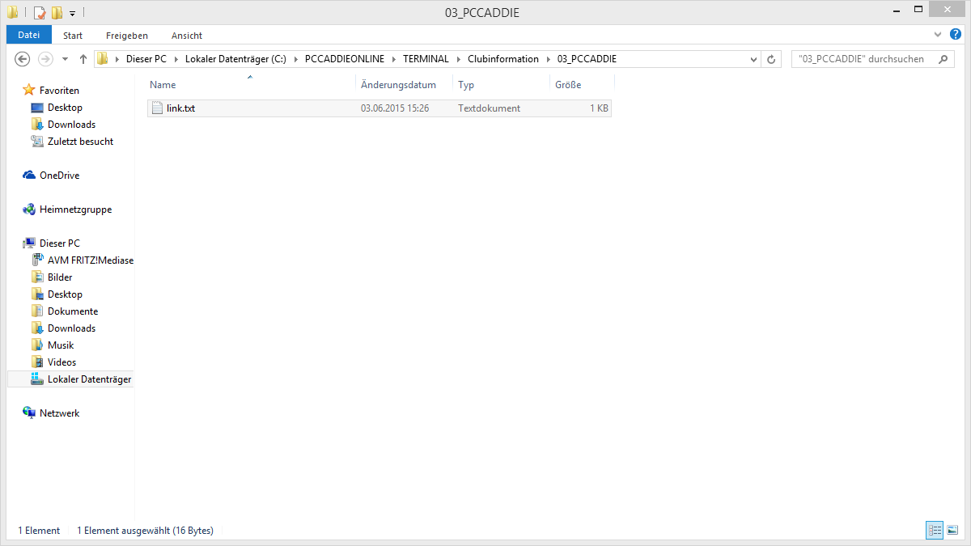Viewport: 971px width, 546px height.
Task: Click the 1 KB size cell
Action: 599,108
